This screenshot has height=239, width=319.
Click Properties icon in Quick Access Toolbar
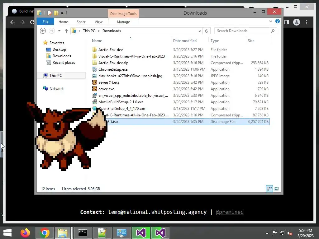[49, 13]
